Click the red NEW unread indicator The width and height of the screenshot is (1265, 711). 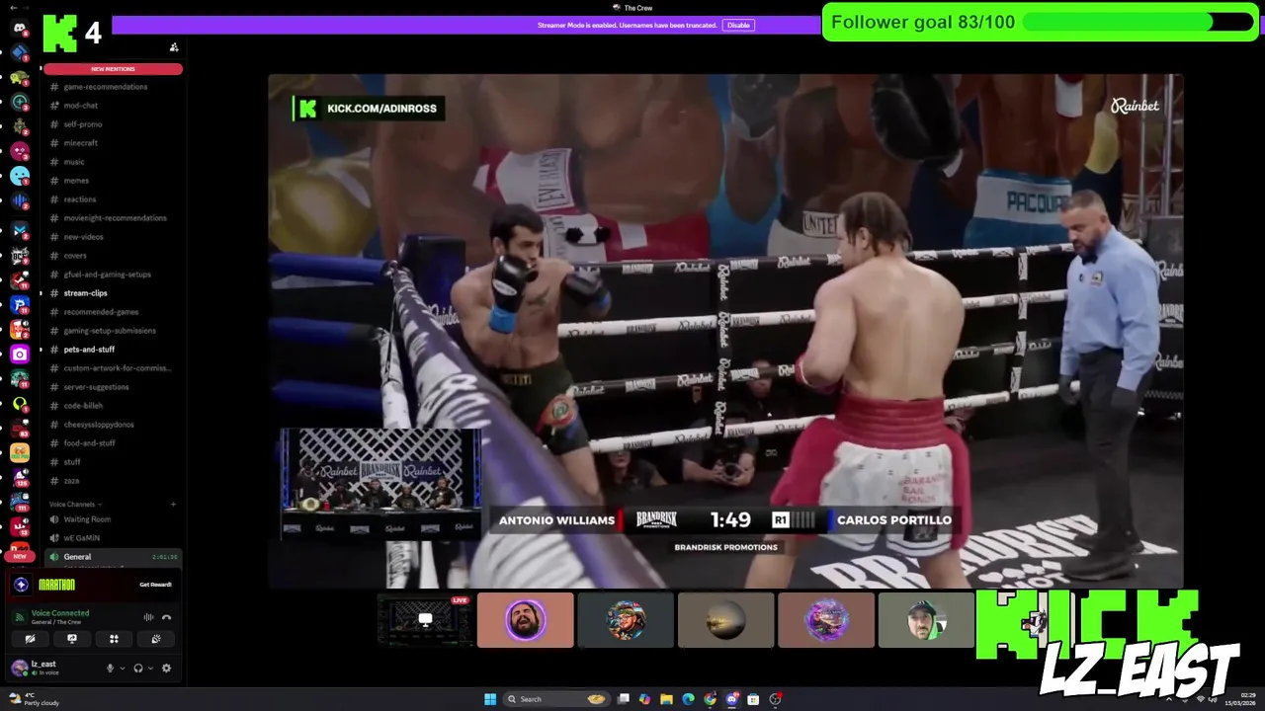pos(20,556)
